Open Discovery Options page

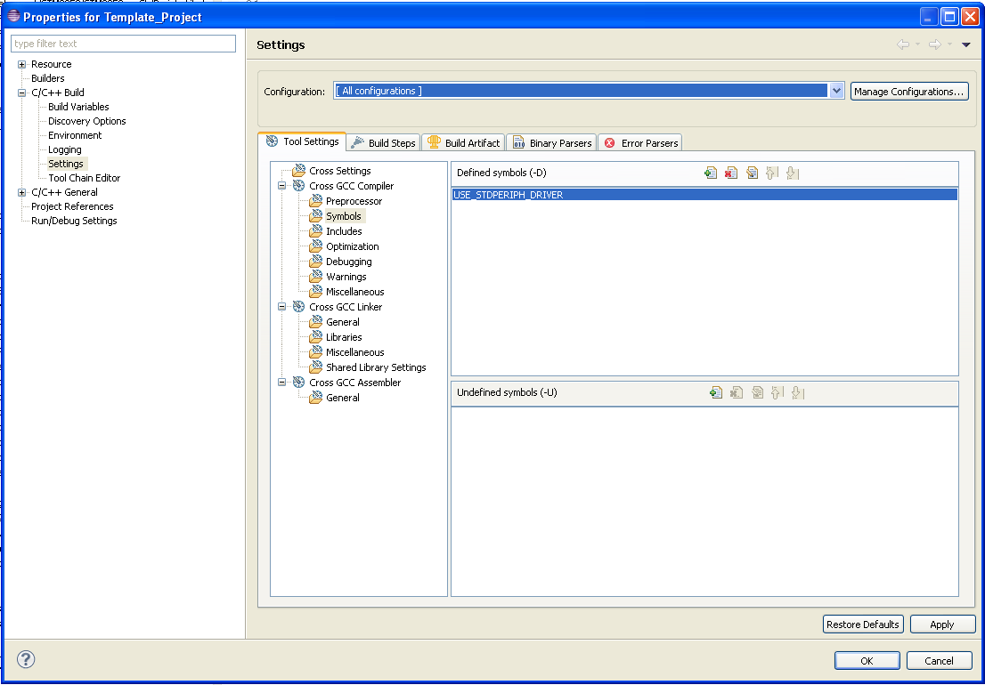coord(86,121)
